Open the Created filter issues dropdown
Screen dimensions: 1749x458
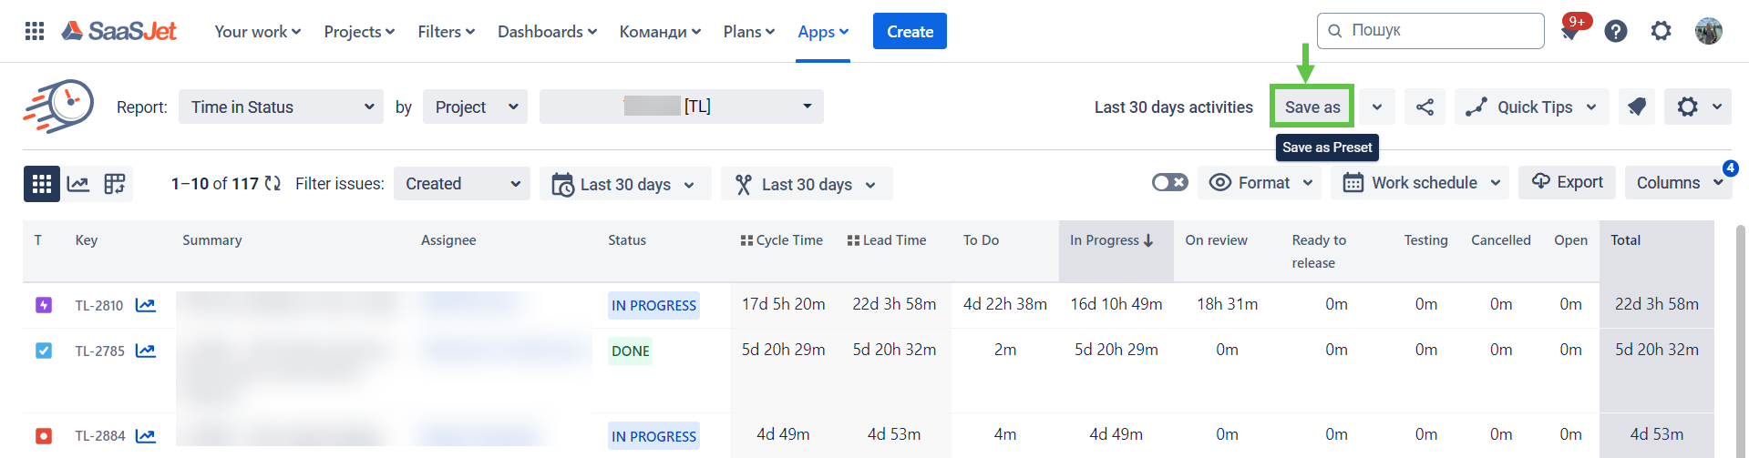(462, 184)
